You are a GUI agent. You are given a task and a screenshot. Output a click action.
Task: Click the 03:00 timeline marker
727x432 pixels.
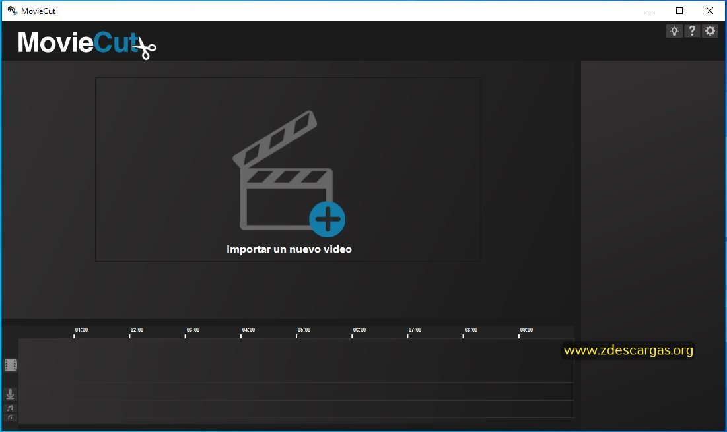click(x=193, y=330)
